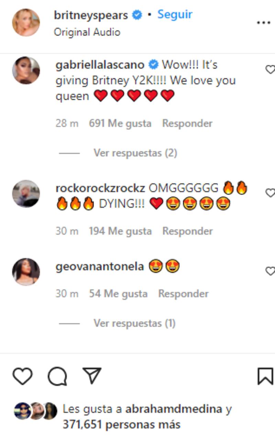The height and width of the screenshot is (438, 275).
Task: Save post with bookmark icon
Action: click(x=265, y=376)
